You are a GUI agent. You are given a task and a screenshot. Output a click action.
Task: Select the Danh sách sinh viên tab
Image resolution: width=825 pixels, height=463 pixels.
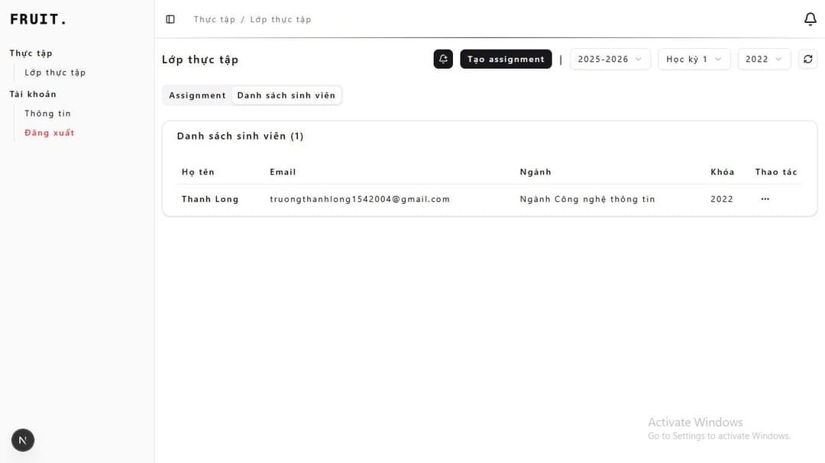click(x=286, y=95)
